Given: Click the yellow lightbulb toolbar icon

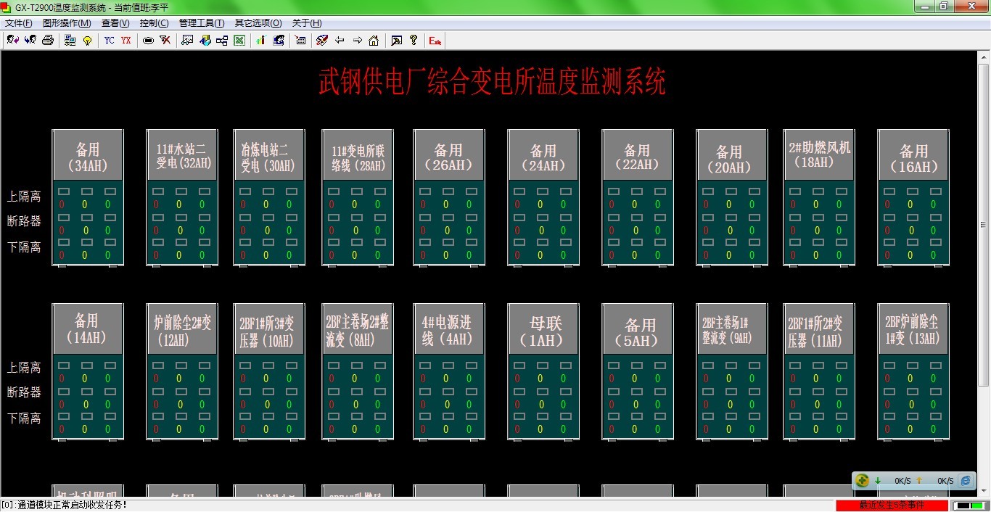Looking at the screenshot, I should (87, 40).
